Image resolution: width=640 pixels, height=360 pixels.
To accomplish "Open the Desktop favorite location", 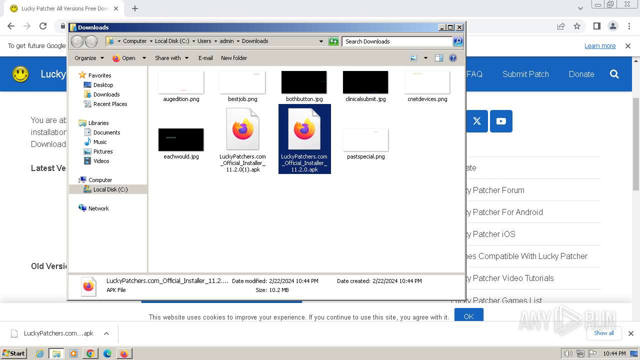I will [x=103, y=85].
